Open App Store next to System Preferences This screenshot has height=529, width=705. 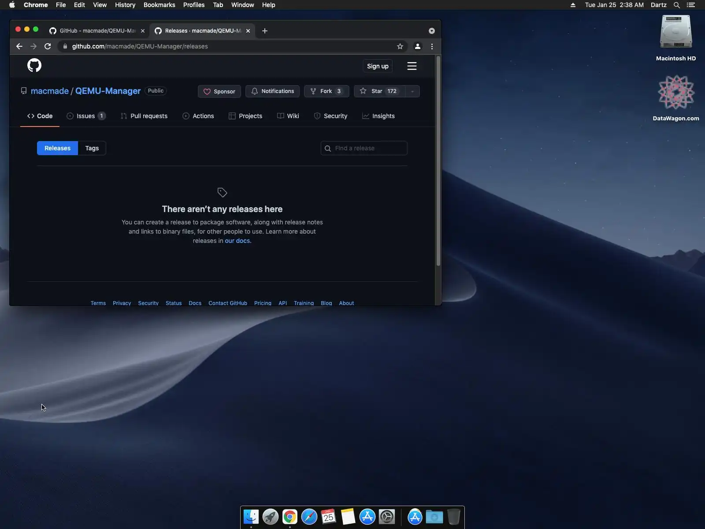tap(367, 517)
